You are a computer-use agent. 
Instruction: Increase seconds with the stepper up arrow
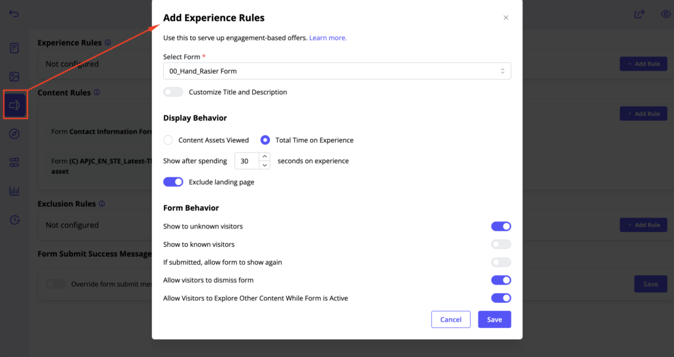pyautogui.click(x=265, y=157)
